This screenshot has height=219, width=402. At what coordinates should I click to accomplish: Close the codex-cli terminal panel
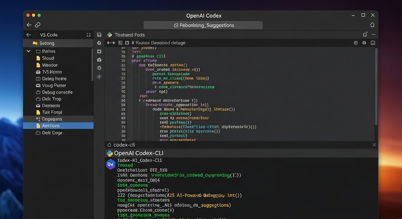tap(374, 145)
